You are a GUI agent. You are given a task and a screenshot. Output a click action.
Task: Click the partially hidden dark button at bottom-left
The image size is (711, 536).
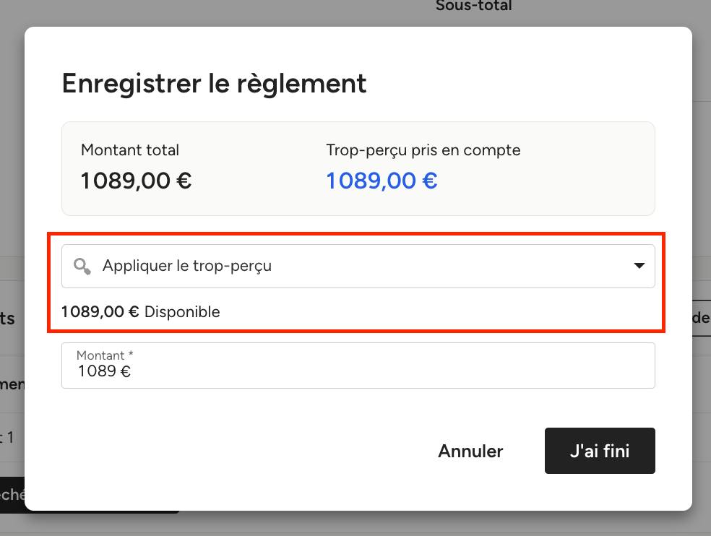pos(12,495)
